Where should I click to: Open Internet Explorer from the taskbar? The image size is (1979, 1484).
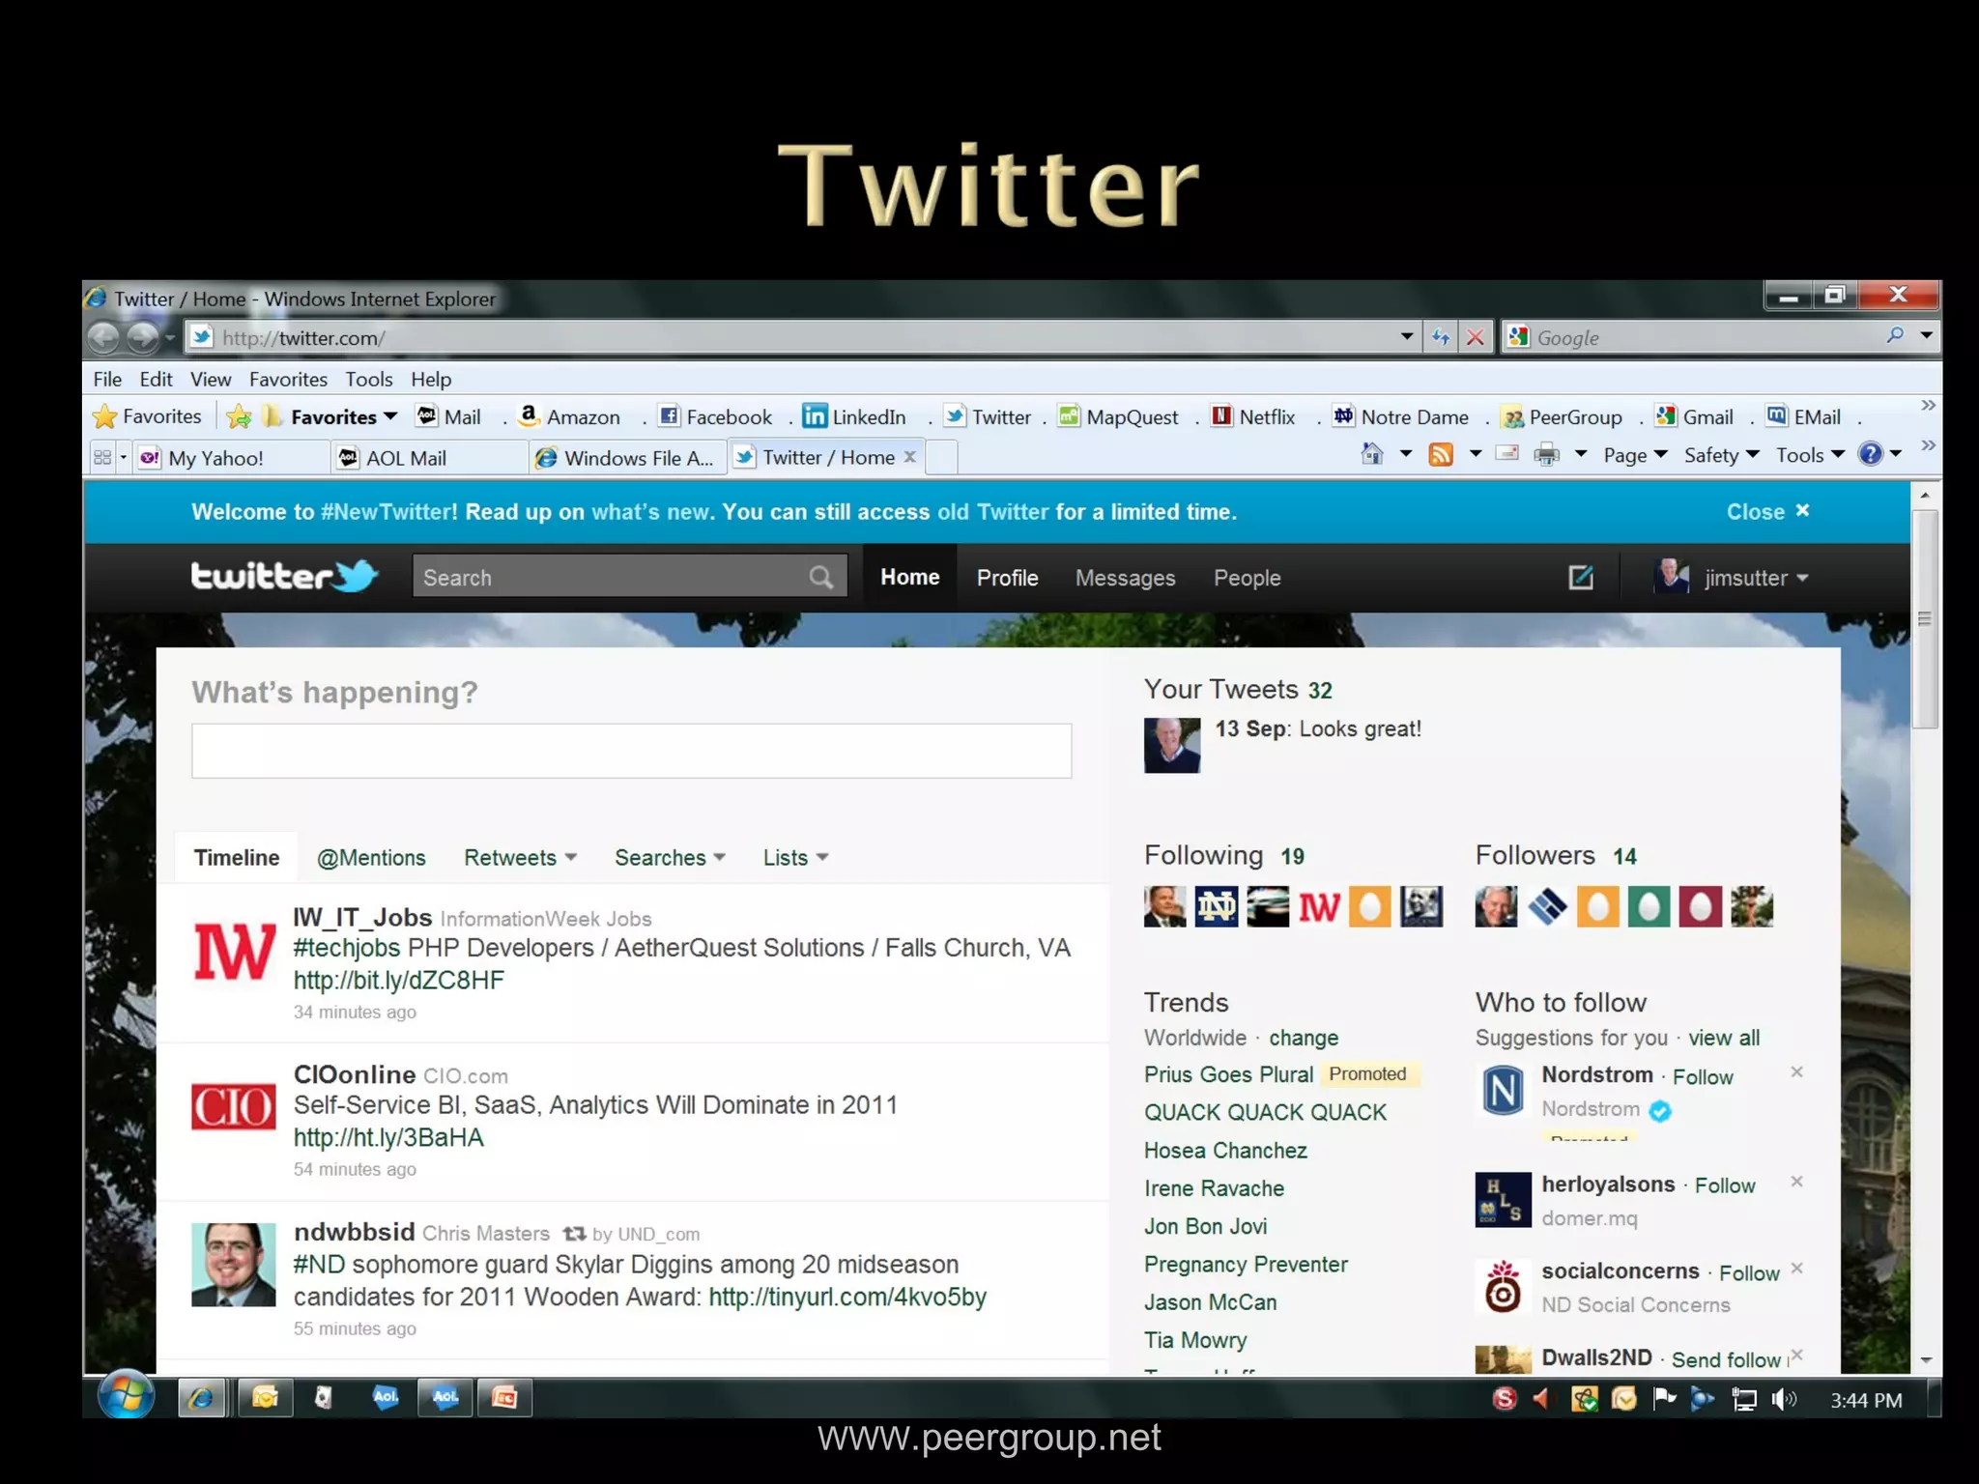(x=202, y=1398)
